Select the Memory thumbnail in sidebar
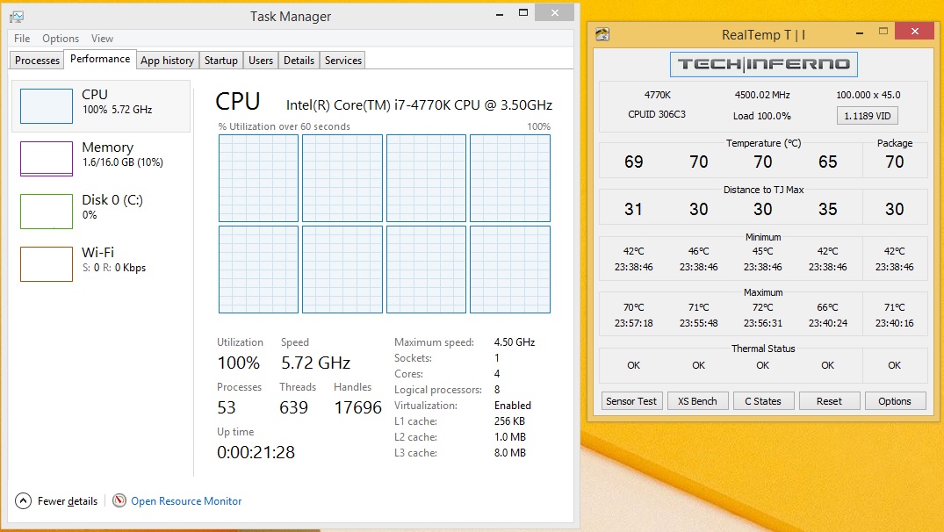This screenshot has width=944, height=532. click(x=47, y=159)
